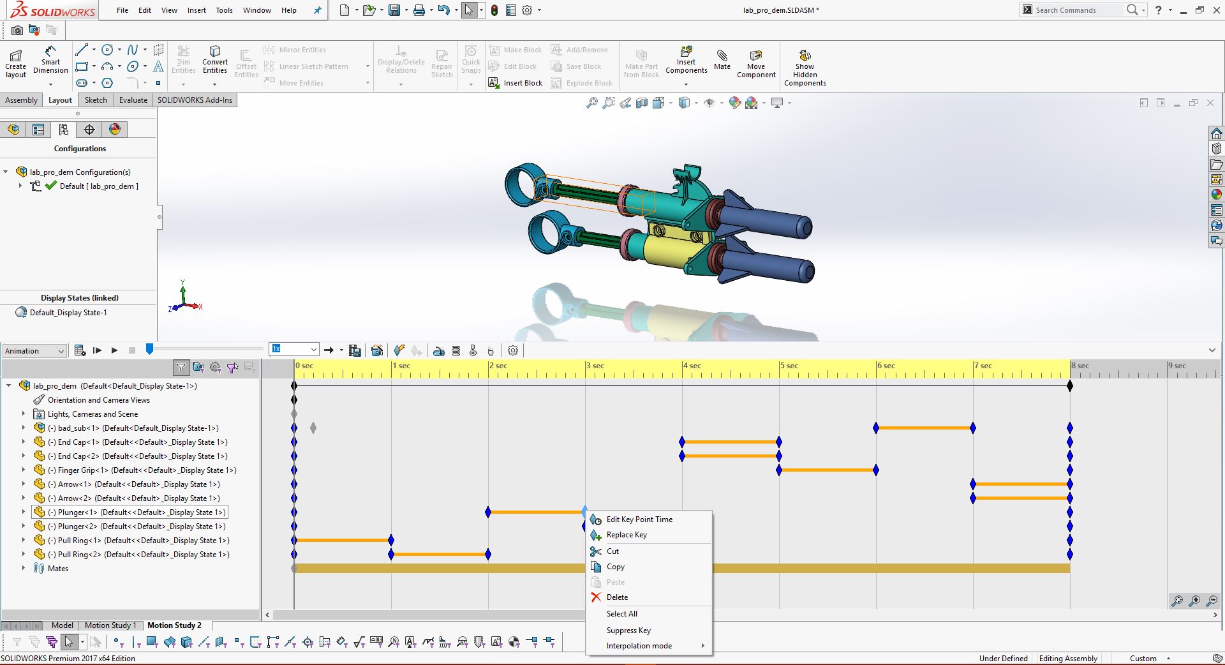Screen dimensions: 1225x665
Task: Click the Mate tool icon
Action: (x=722, y=59)
